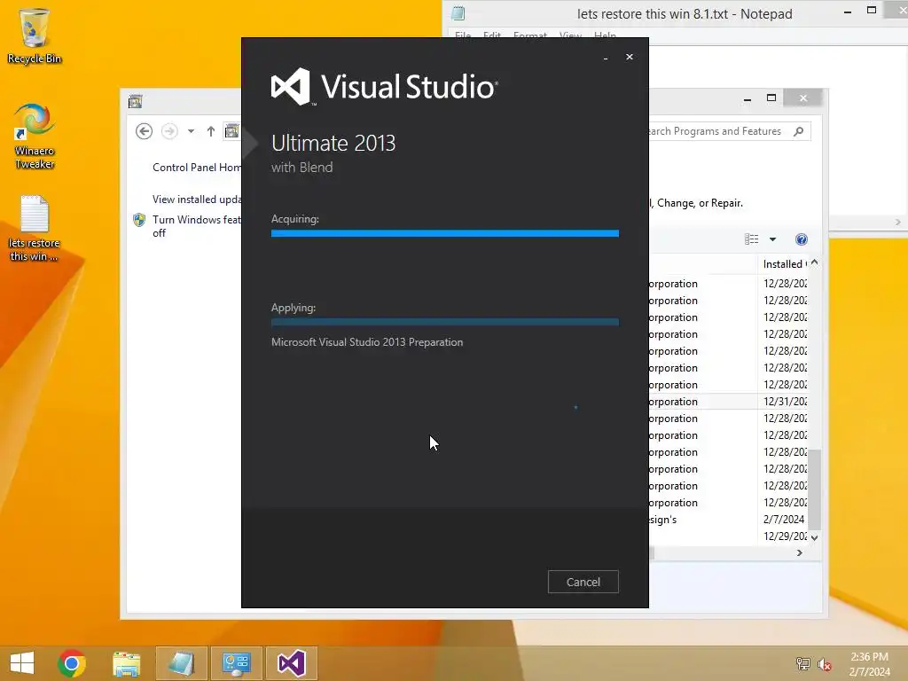908x681 pixels.
Task: Select Winaero Tweaker desktop shortcut
Action: pyautogui.click(x=35, y=136)
